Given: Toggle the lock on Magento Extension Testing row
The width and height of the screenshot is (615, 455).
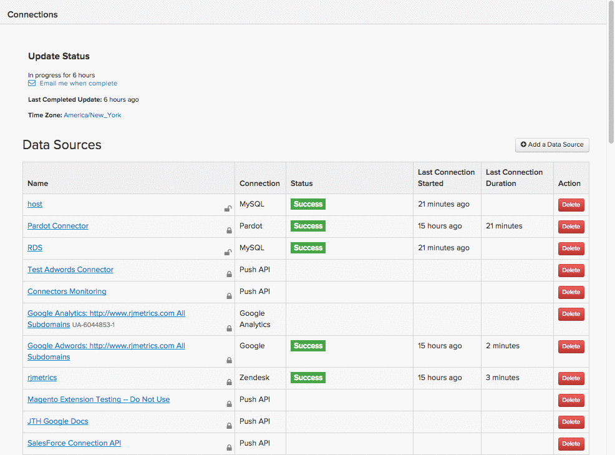Looking at the screenshot, I should [228, 404].
